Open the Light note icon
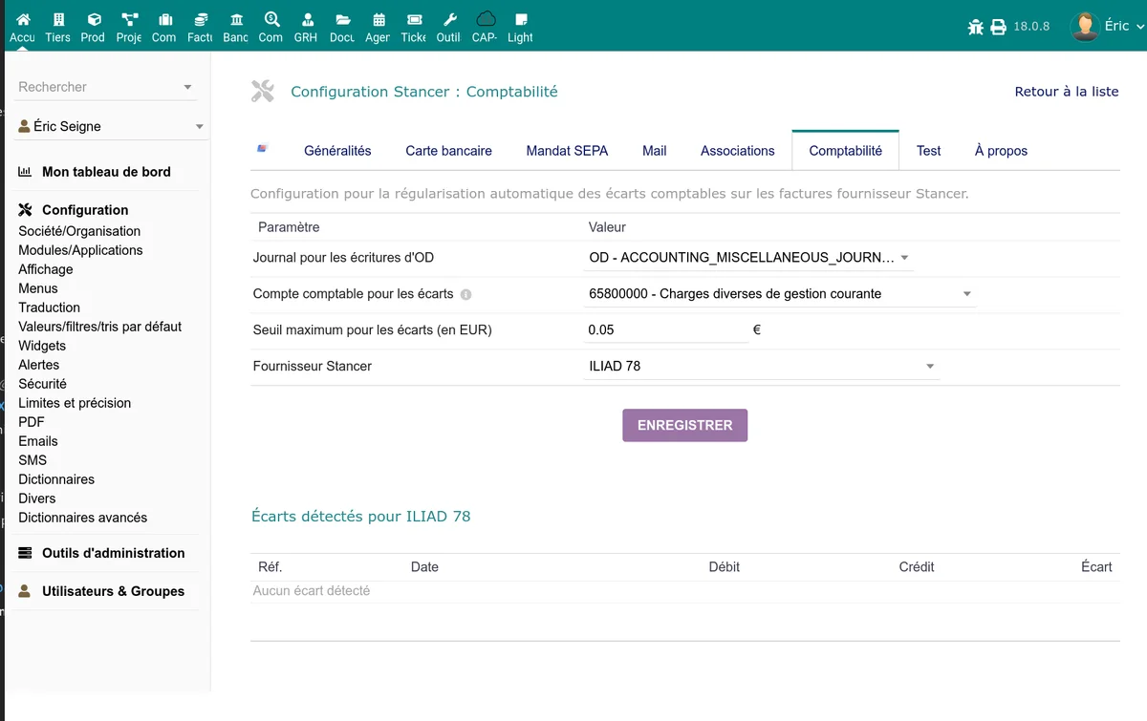 520,19
